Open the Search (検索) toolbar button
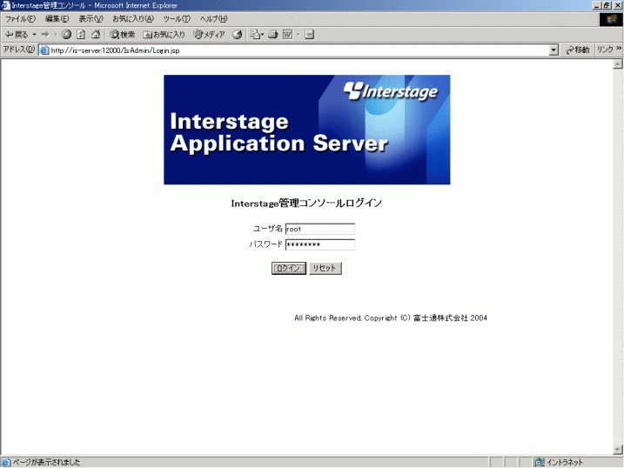Screen dimensions: 624x468 tap(122, 35)
